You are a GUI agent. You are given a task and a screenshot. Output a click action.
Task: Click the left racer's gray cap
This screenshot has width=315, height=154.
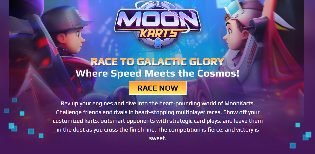point(66,19)
